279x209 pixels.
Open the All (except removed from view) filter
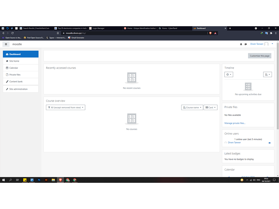coord(66,108)
